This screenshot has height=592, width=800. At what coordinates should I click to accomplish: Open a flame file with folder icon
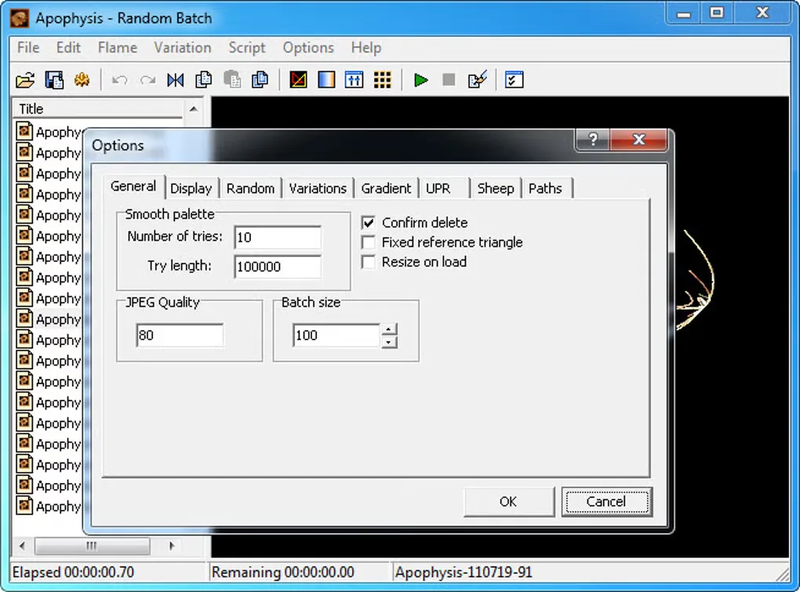[x=25, y=80]
